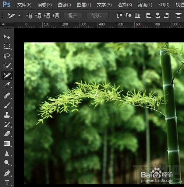Activate the Zoom tool

pyautogui.click(x=7, y=163)
